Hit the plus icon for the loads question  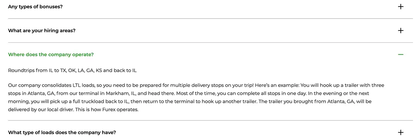(401, 132)
